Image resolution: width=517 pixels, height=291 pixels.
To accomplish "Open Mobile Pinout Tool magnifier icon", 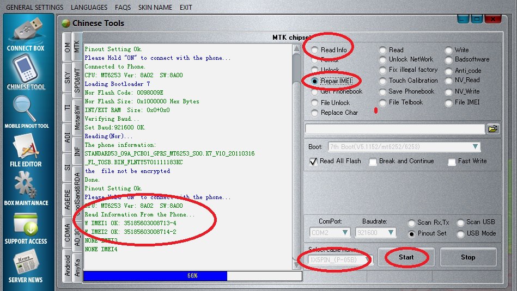I will click(25, 109).
